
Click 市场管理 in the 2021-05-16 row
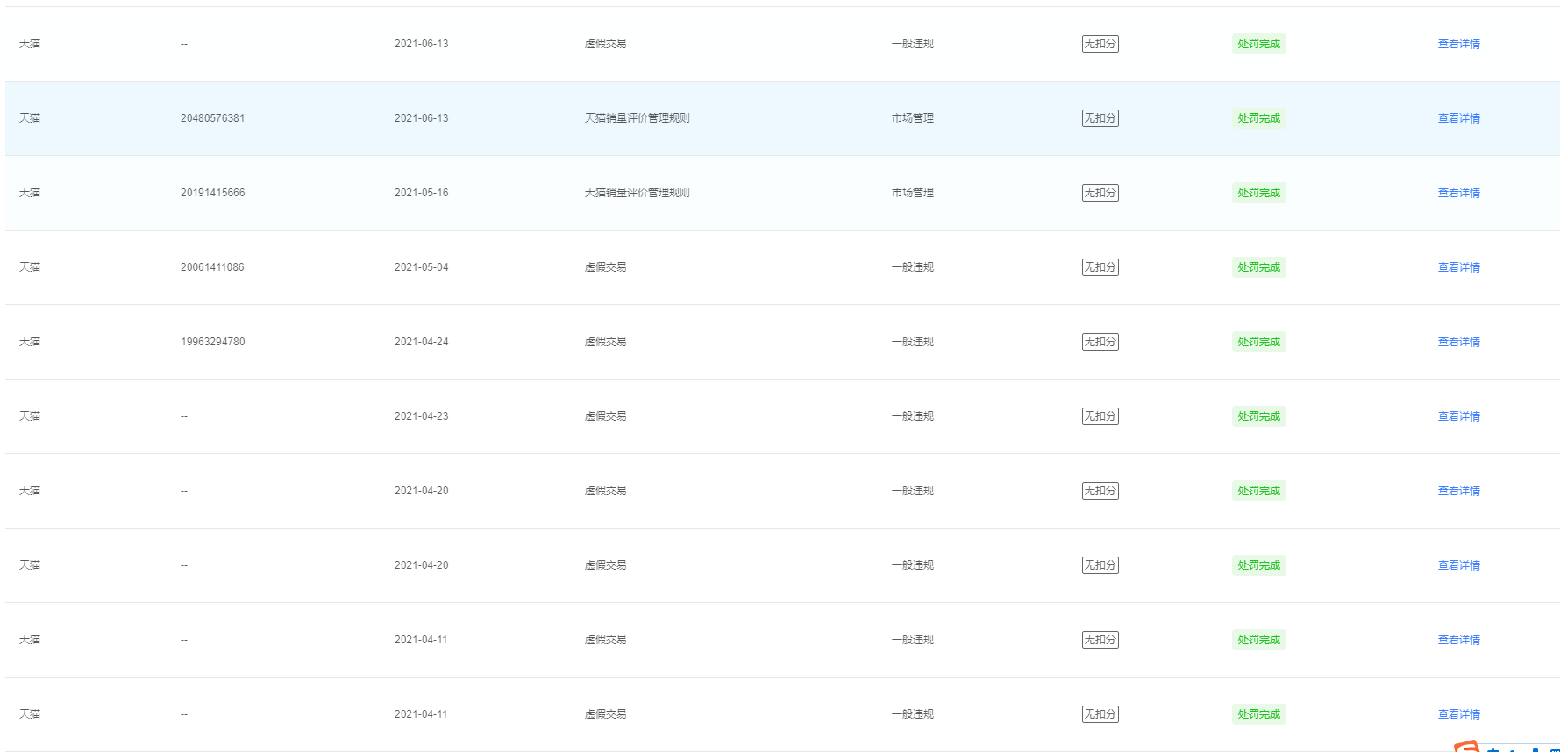pyautogui.click(x=912, y=193)
